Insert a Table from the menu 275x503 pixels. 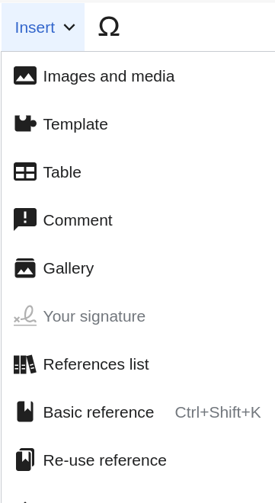(x=138, y=172)
